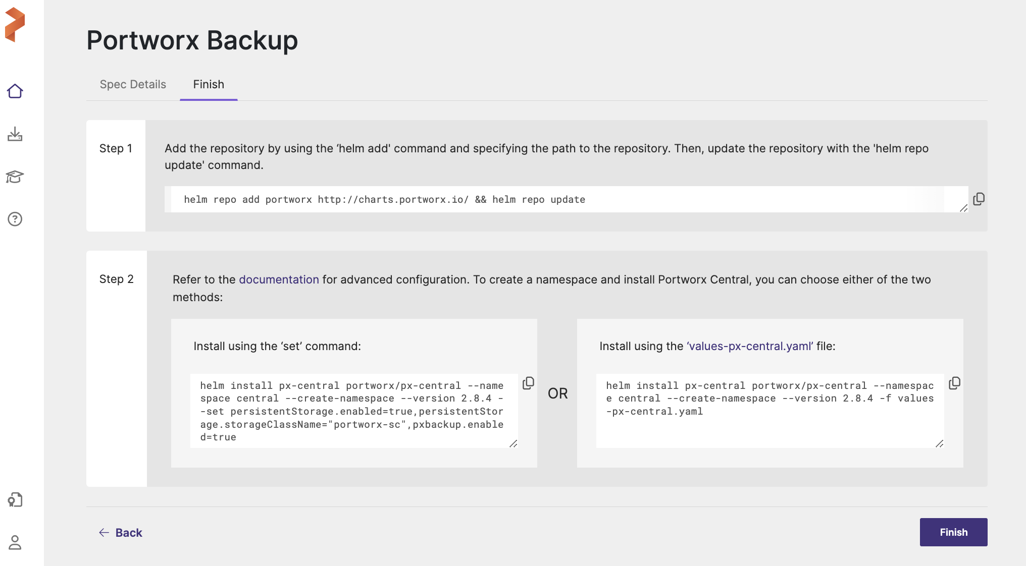Grab the resize handle of step 1 textbox

[963, 208]
